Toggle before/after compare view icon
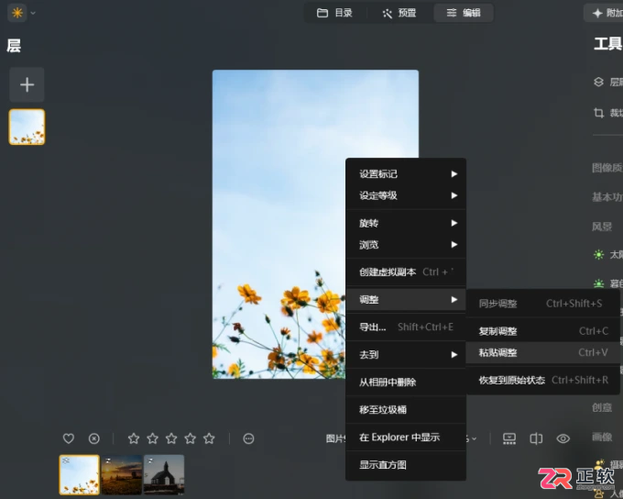This screenshot has height=499, width=623. [536, 438]
